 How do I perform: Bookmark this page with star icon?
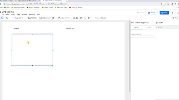[168, 4]
